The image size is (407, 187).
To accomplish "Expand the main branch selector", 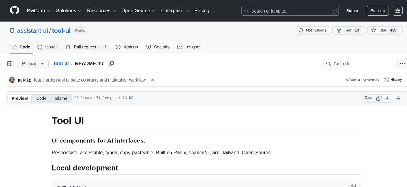I will tap(33, 63).
